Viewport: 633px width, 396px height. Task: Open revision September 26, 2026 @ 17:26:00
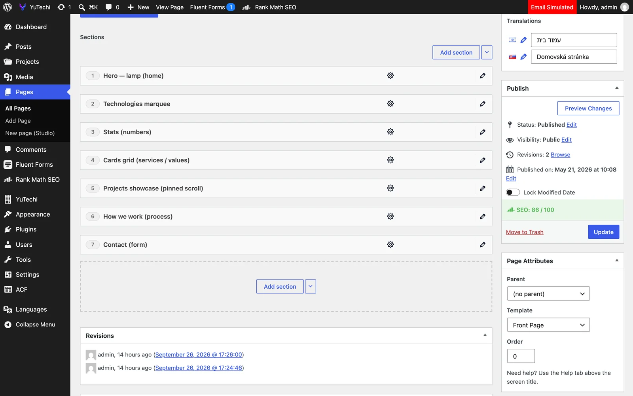(x=199, y=355)
